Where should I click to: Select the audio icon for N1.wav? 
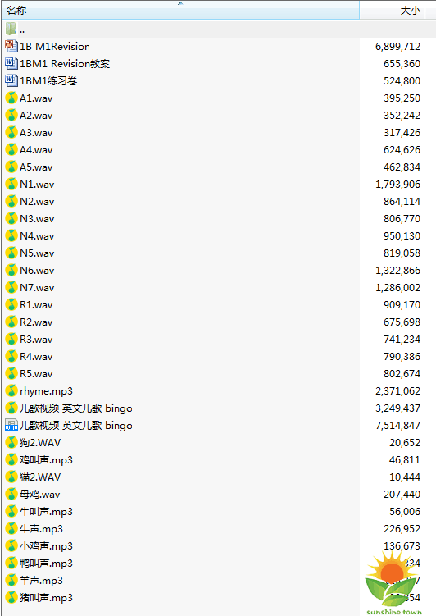click(x=11, y=185)
